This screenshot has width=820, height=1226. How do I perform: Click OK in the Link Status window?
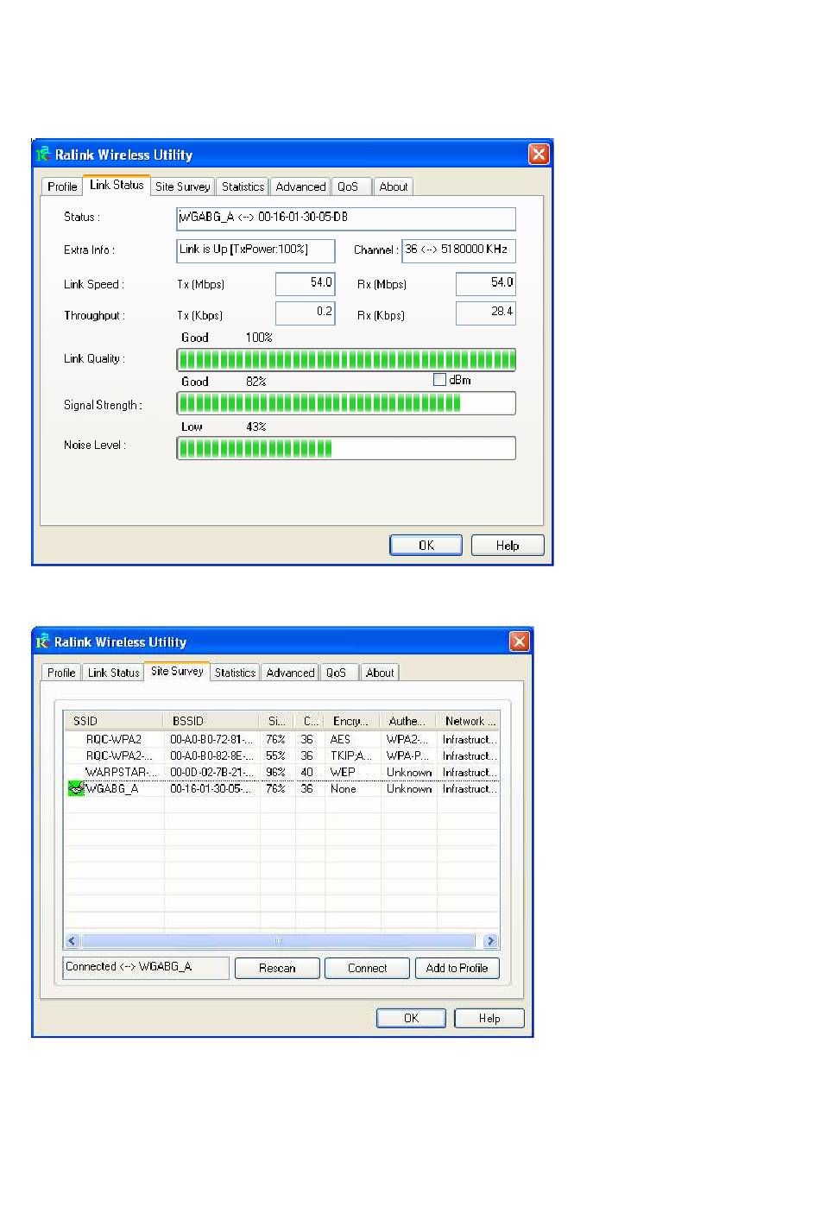[426, 546]
